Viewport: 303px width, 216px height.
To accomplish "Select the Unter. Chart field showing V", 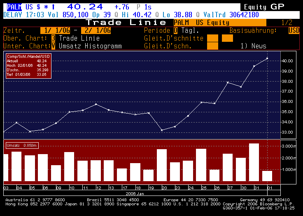I will pos(54,46).
